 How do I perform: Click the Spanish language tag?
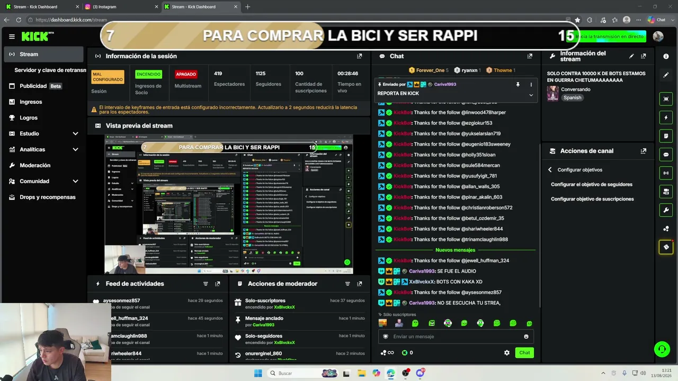[x=572, y=98]
